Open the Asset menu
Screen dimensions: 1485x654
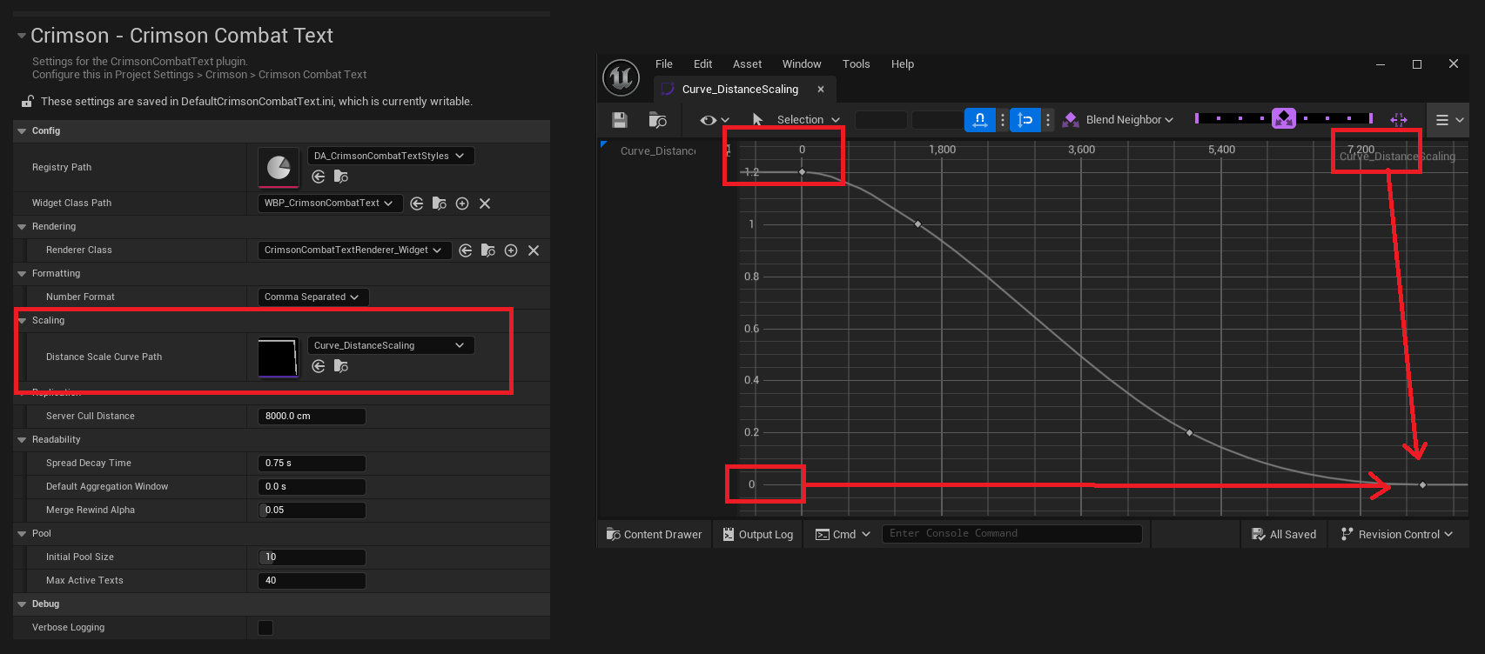click(x=747, y=64)
